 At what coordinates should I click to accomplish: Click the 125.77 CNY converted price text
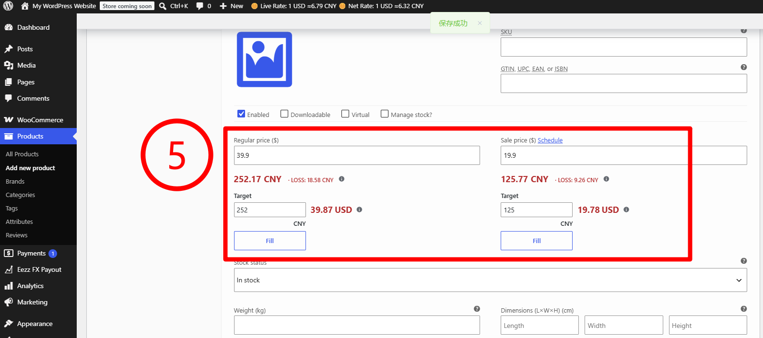pos(525,179)
